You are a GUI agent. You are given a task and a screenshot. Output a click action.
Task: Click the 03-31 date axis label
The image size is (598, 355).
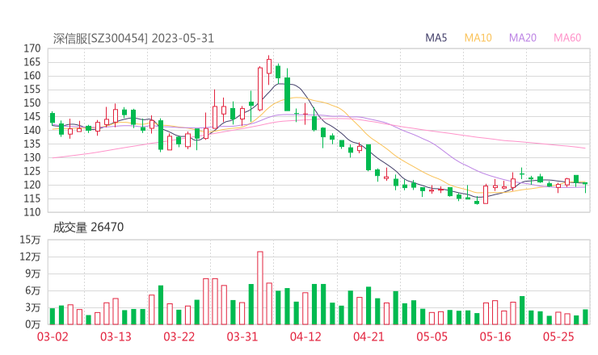click(x=242, y=336)
